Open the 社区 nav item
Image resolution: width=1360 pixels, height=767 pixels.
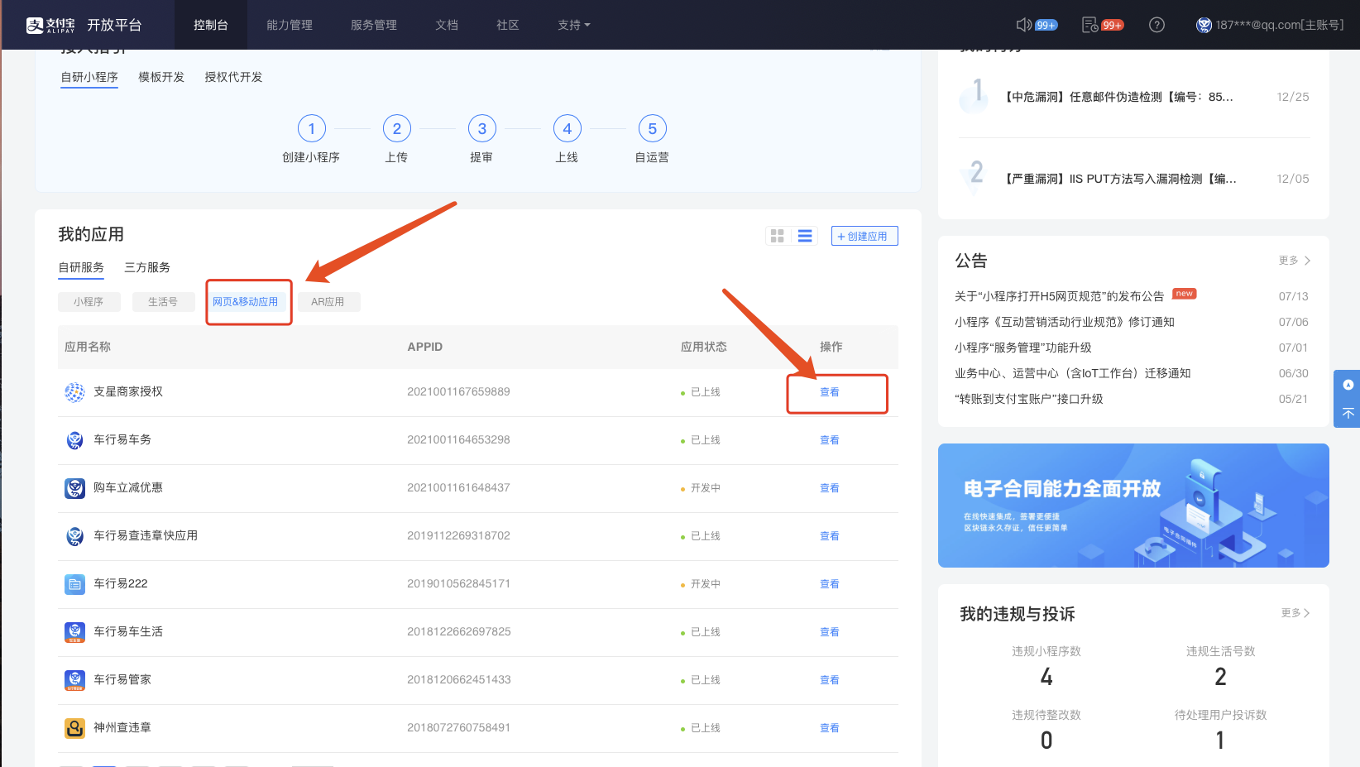(508, 25)
